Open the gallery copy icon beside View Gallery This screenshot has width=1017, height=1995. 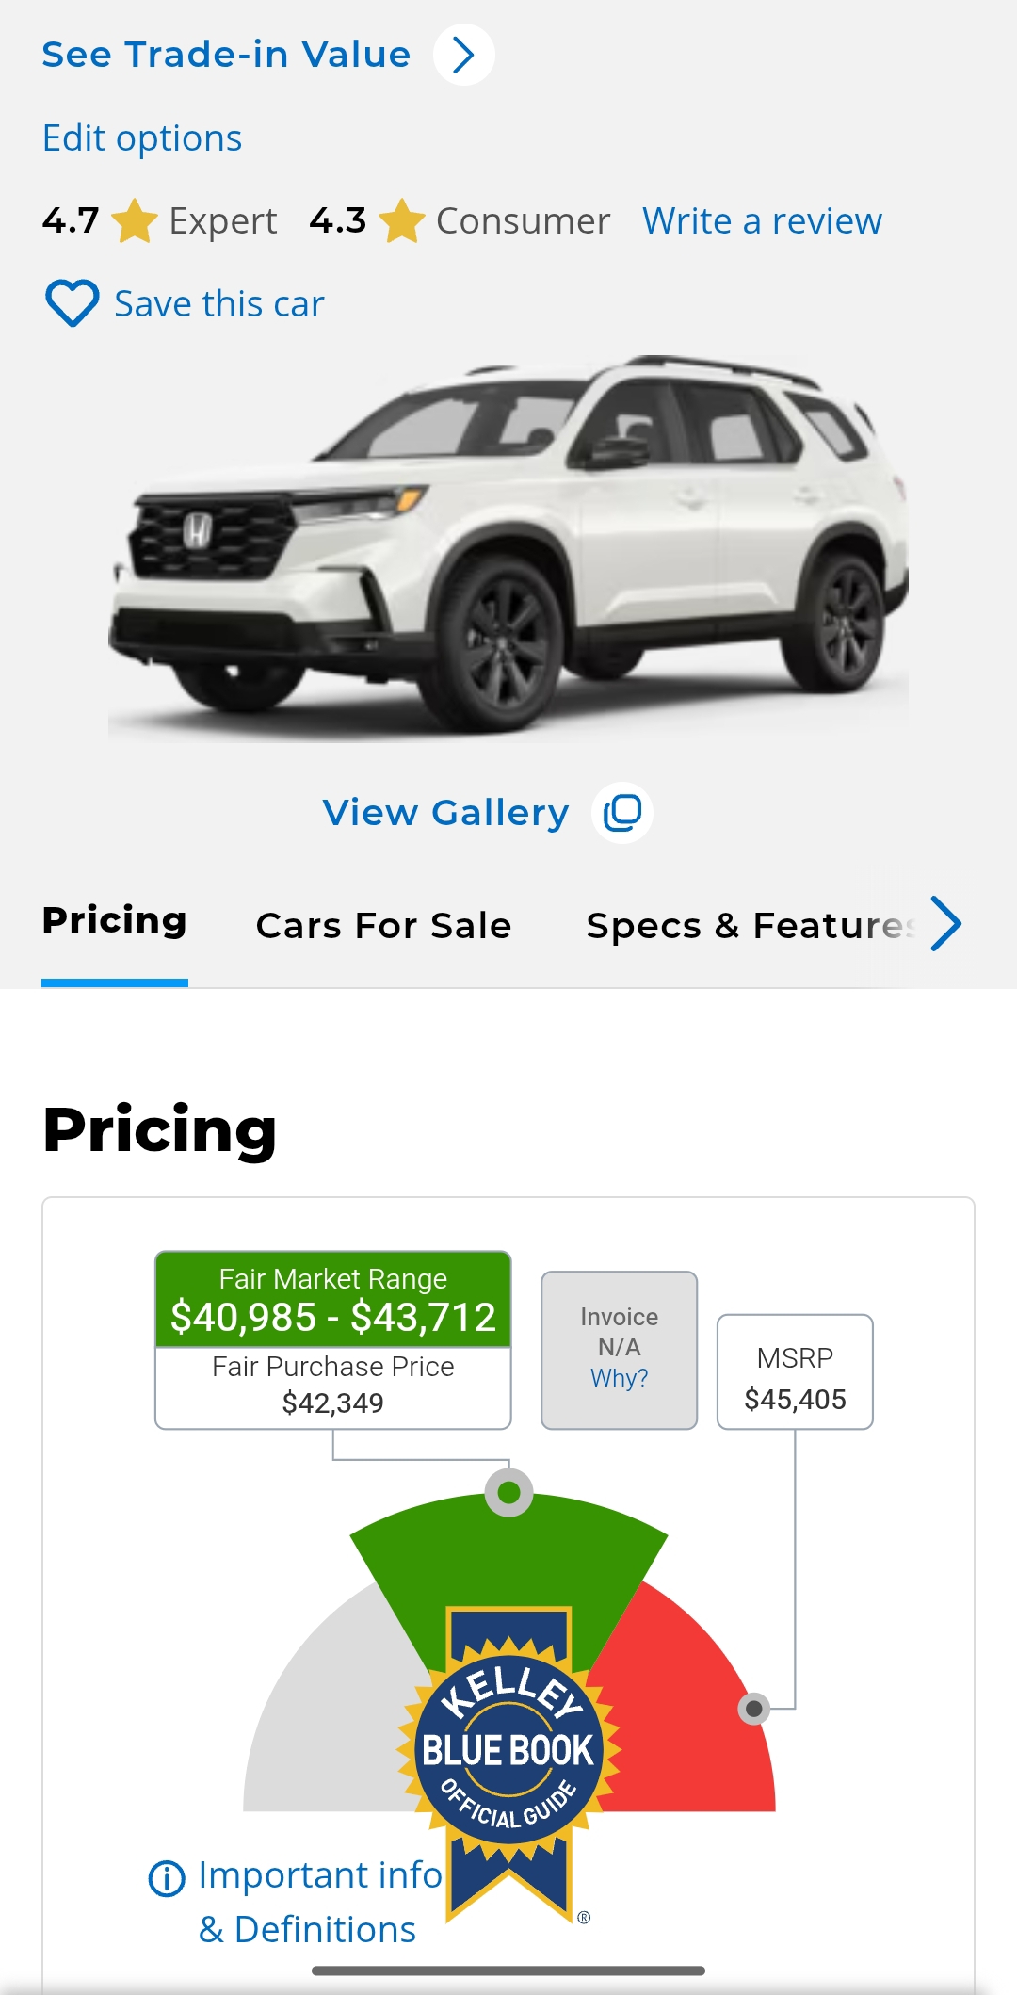tap(622, 812)
